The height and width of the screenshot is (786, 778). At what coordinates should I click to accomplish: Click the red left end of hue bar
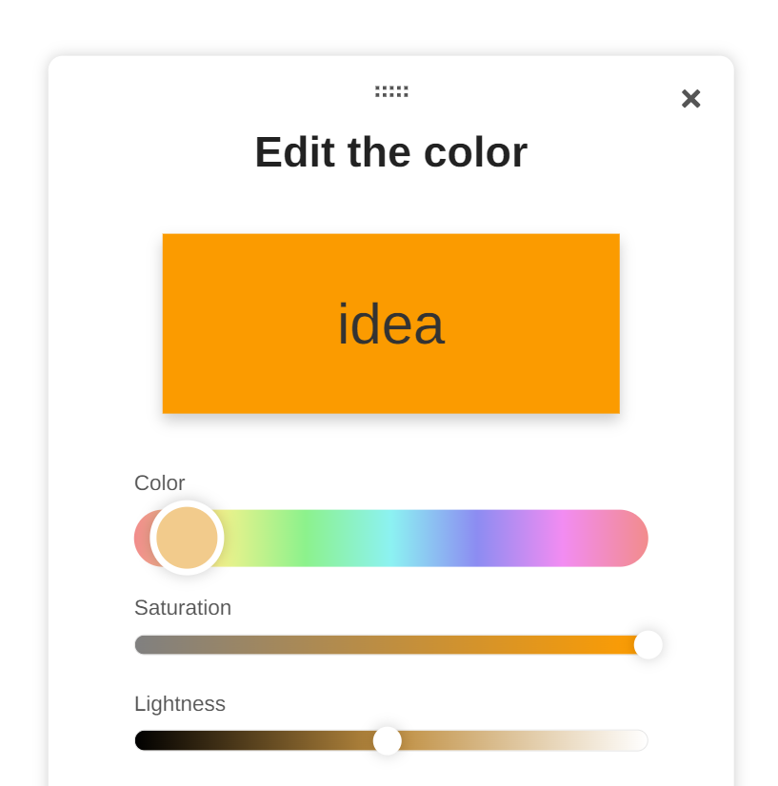click(x=143, y=539)
